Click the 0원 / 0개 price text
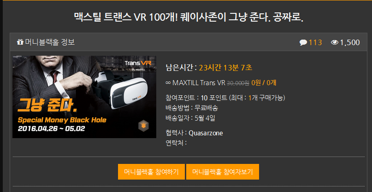Viewport: 372px width, 192px height. [x=264, y=83]
